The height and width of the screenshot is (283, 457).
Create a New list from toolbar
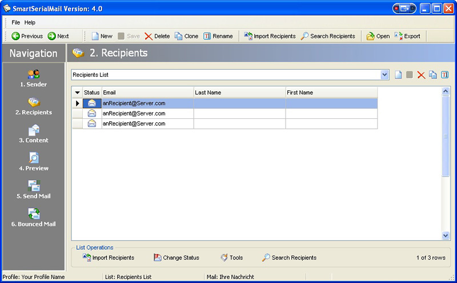pyautogui.click(x=102, y=36)
